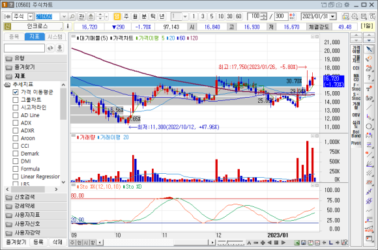Click the stop square button on the bottom bar
378x250 pixels.
point(276,243)
